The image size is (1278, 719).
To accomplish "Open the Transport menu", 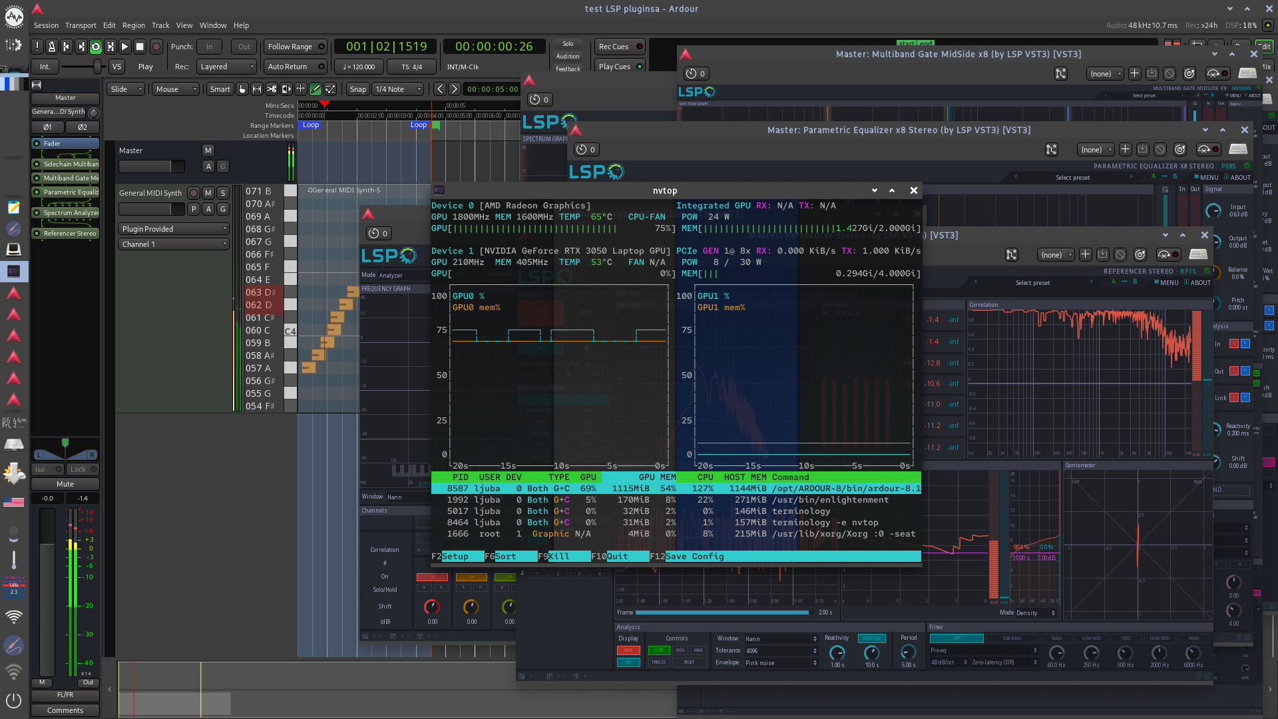I will [81, 25].
